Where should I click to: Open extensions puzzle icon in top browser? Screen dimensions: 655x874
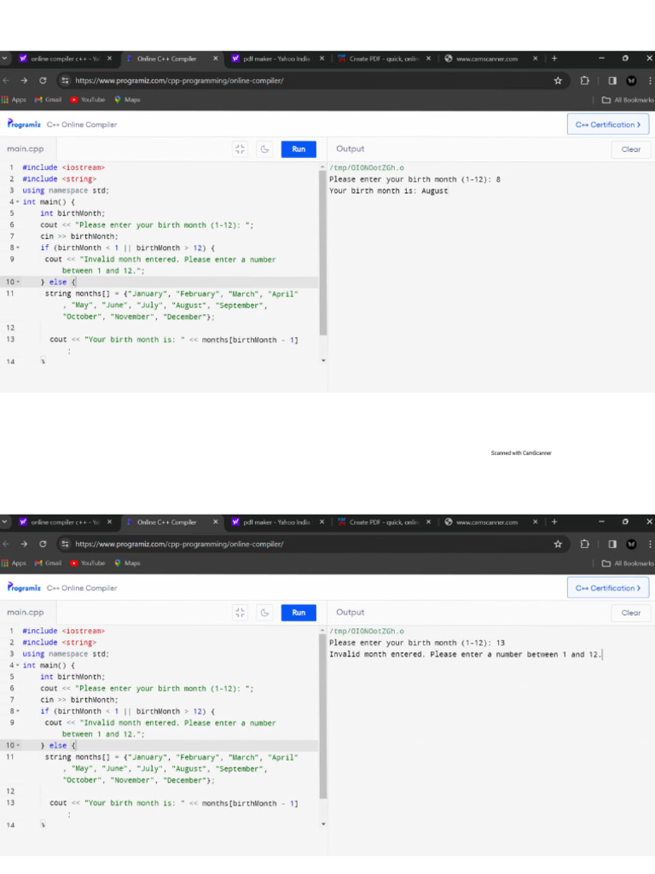click(584, 81)
